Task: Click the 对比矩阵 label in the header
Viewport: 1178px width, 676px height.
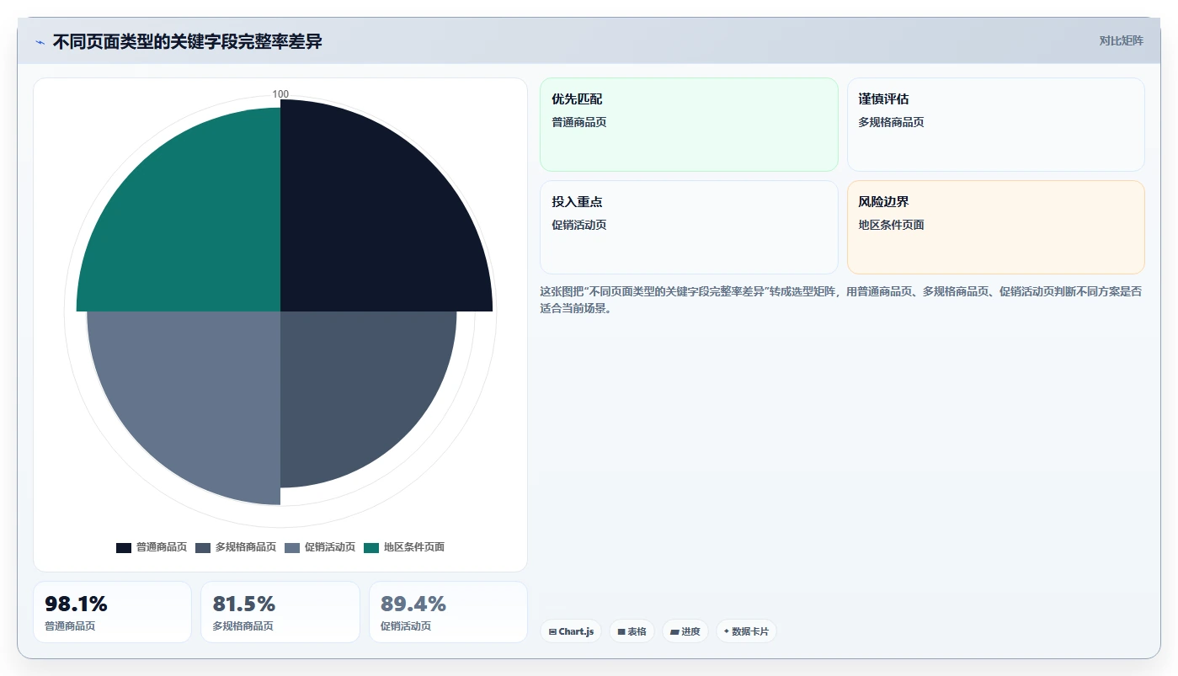Action: click(1121, 40)
